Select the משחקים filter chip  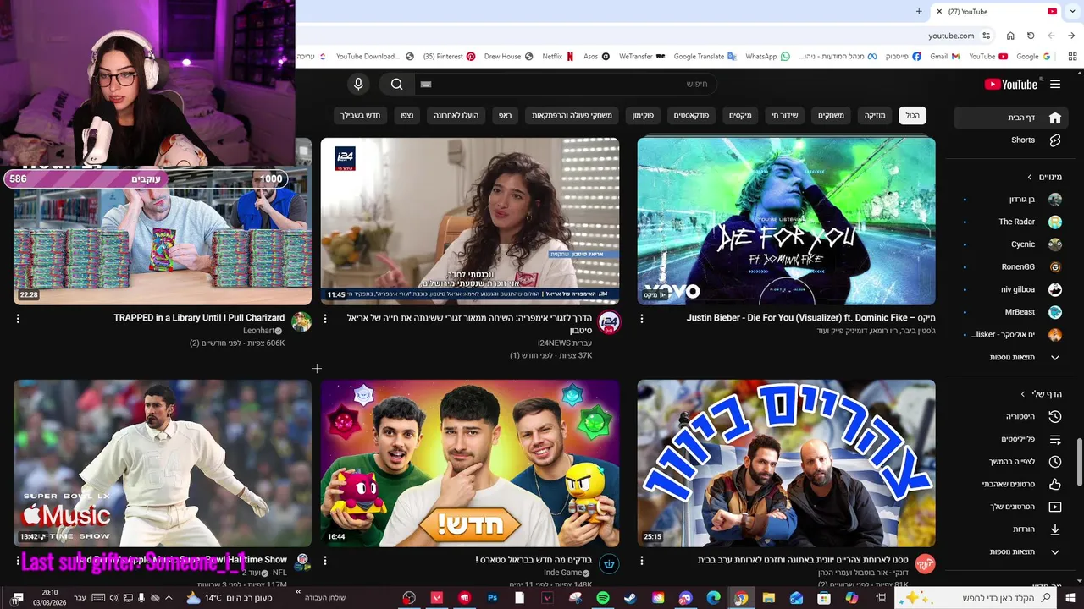(x=830, y=115)
